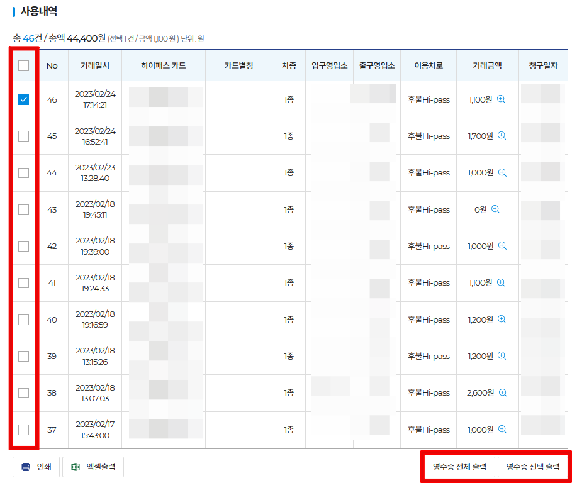The height and width of the screenshot is (483, 572).
Task: Open detail magnifier for transaction No 40
Action: click(x=502, y=319)
